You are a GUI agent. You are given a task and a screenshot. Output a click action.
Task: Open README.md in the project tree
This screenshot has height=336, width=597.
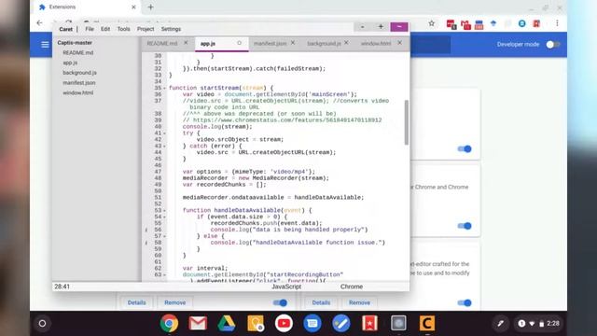[78, 52]
